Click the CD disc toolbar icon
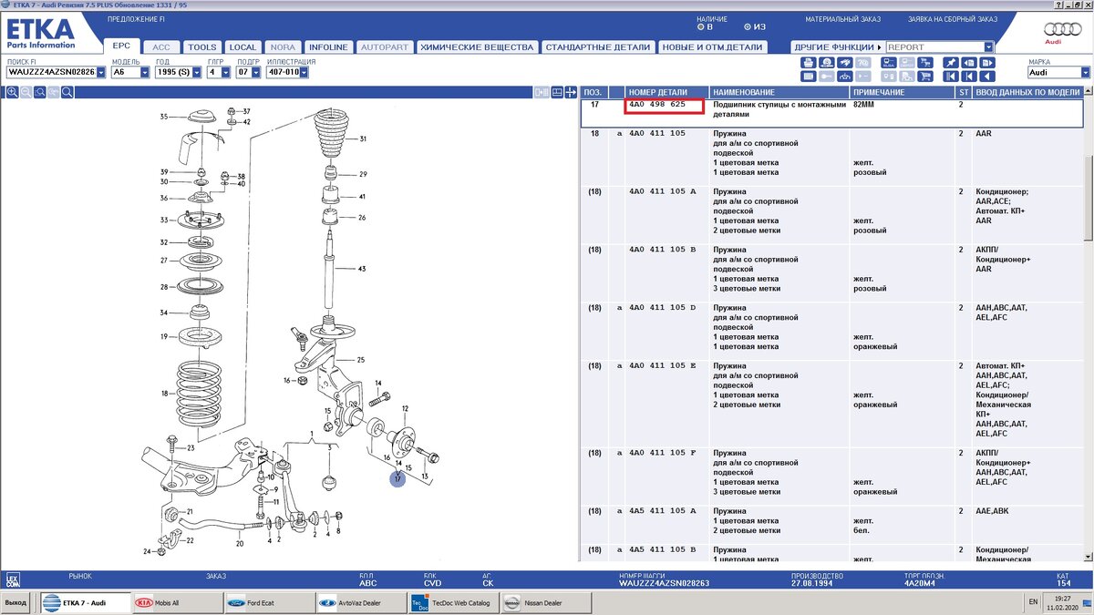 (x=827, y=62)
